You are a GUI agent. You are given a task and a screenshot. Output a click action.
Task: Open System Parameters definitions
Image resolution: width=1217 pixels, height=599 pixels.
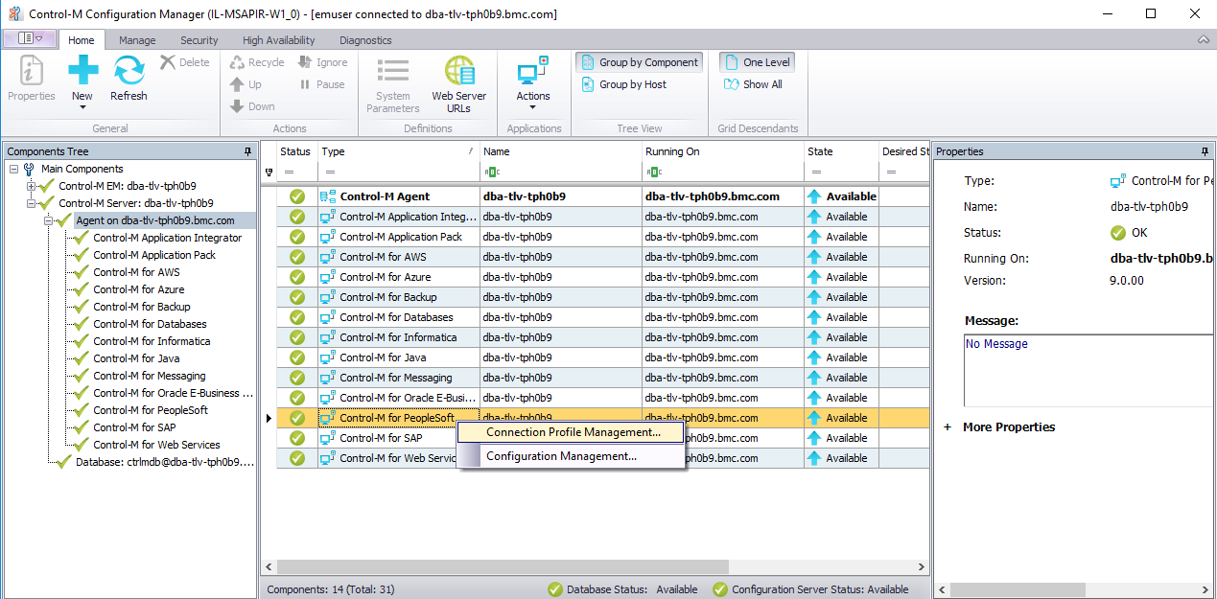click(393, 84)
